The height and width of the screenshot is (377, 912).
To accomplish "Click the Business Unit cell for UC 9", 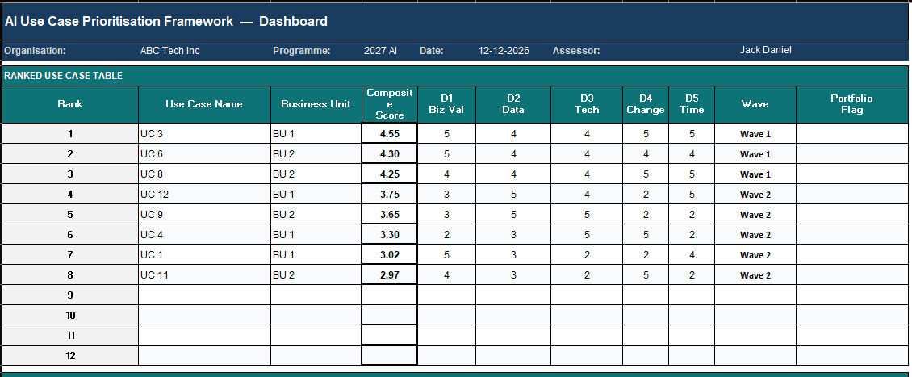I will tap(316, 215).
